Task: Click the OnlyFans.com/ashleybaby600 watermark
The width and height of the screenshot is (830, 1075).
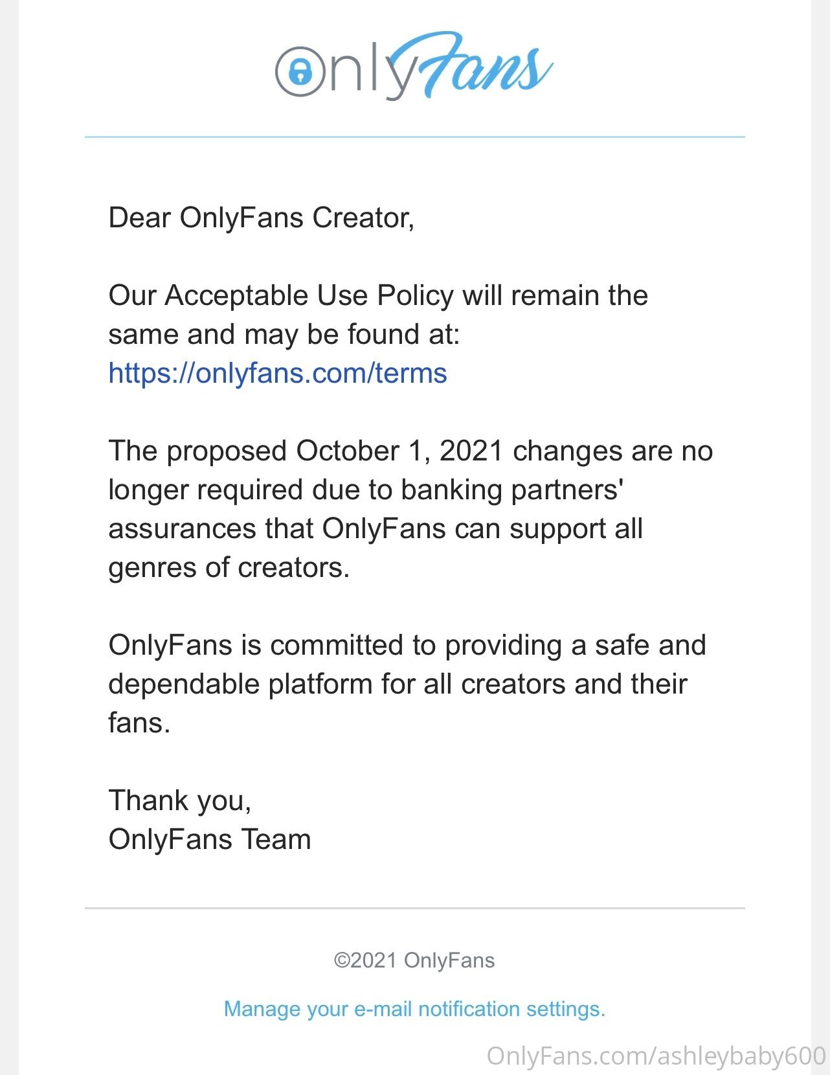Action: [x=656, y=1056]
